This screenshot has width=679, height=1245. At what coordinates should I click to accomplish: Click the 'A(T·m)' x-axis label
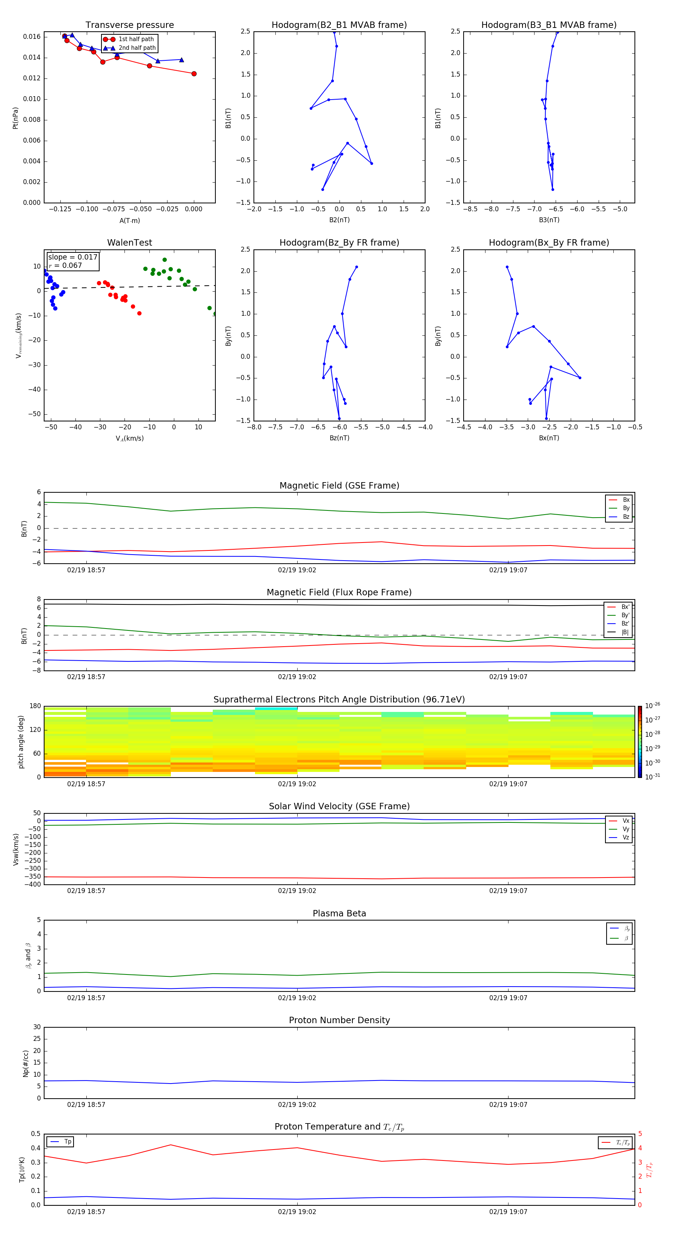click(x=129, y=220)
